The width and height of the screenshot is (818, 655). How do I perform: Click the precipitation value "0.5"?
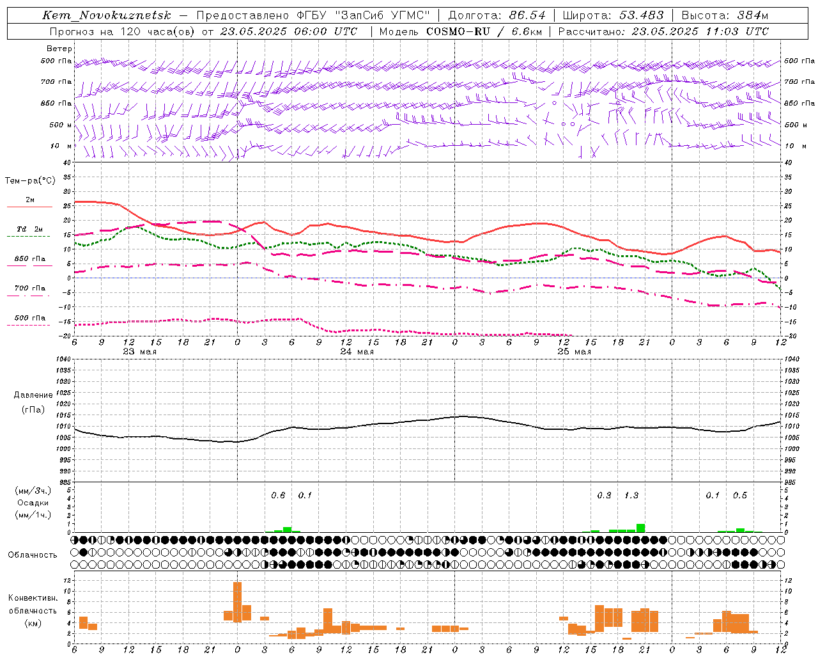tap(740, 495)
